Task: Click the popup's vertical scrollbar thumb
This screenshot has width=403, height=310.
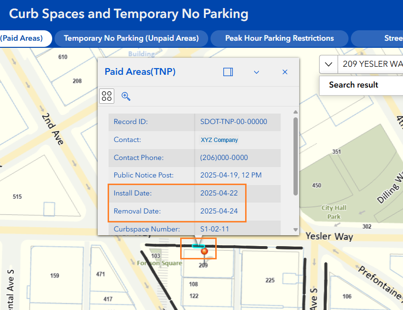Action: tap(296, 156)
